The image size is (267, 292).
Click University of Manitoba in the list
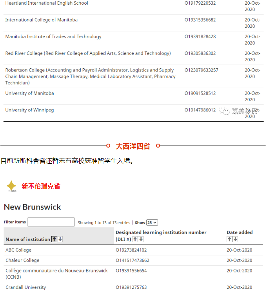pyautogui.click(x=29, y=93)
